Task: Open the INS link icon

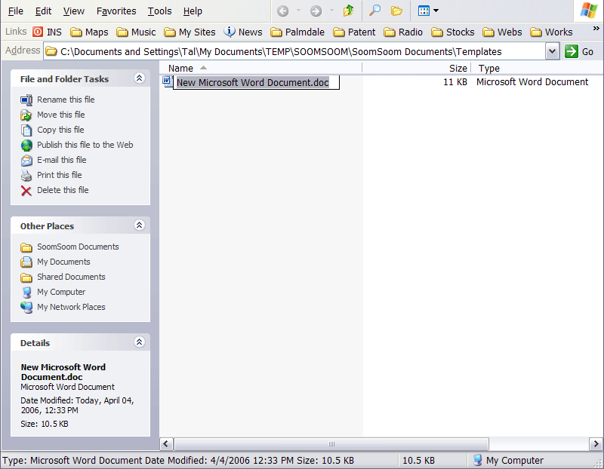Action: click(38, 32)
